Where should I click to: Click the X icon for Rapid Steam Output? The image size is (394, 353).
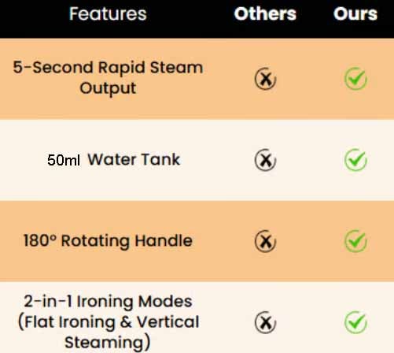coord(265,79)
